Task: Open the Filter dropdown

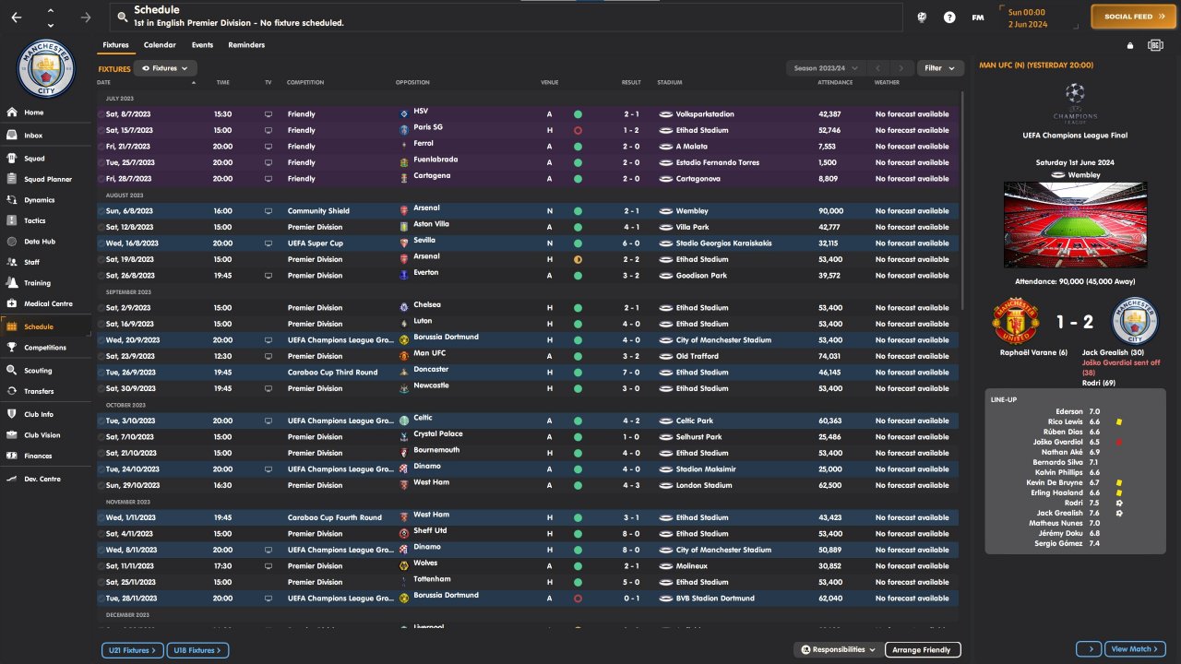Action: (940, 68)
